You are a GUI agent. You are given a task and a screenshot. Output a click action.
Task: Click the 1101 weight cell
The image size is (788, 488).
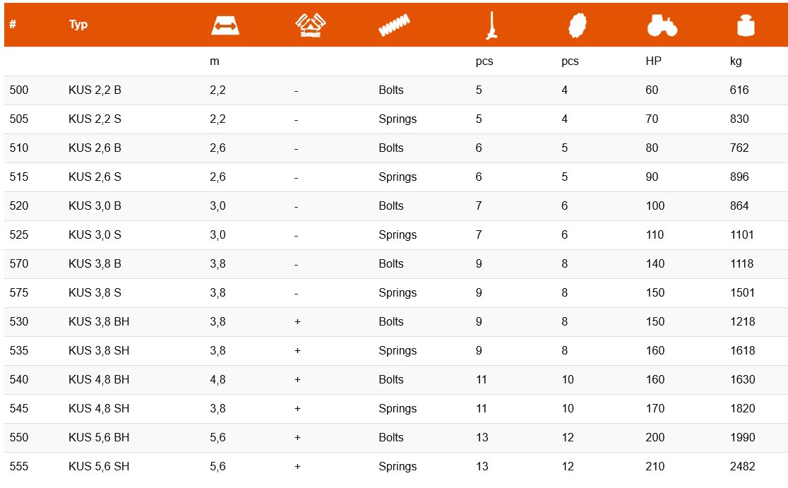[742, 234]
